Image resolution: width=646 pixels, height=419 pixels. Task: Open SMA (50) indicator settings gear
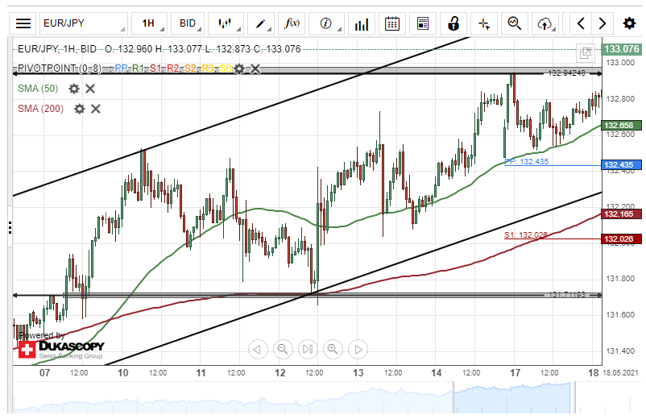(74, 89)
